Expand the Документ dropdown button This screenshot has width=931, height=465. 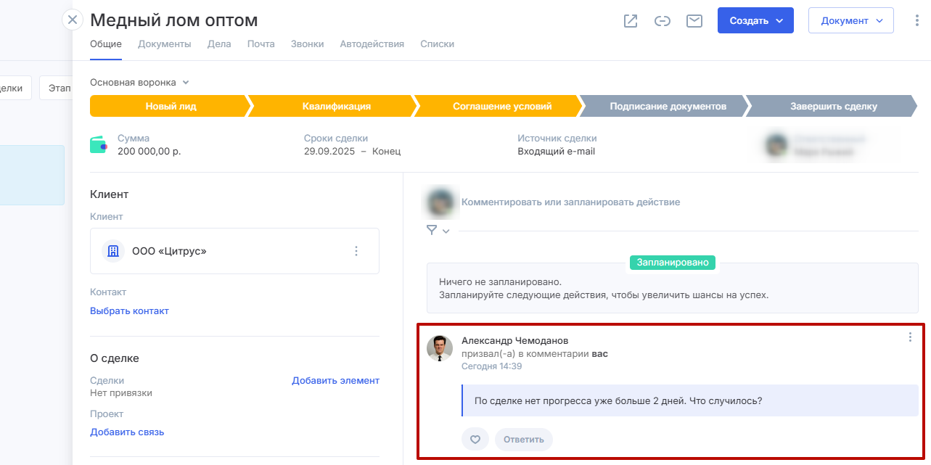[850, 20]
